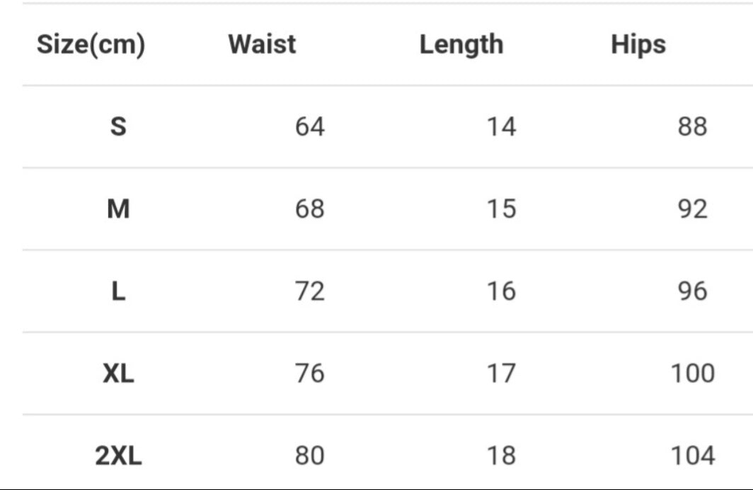Click the Hips column header

[x=638, y=45]
